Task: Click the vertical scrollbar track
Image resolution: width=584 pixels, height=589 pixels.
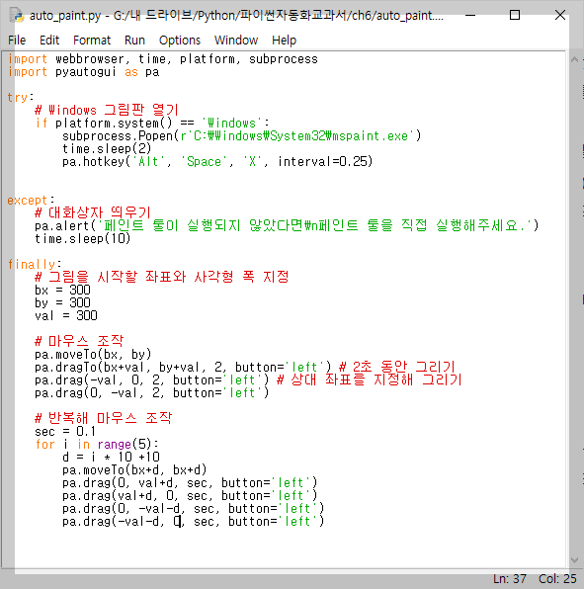Action: (574, 309)
